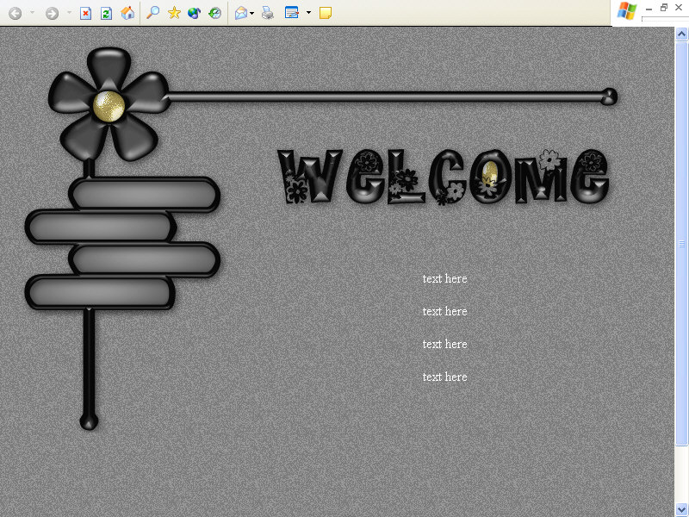Restore down the browser window

[x=663, y=8]
